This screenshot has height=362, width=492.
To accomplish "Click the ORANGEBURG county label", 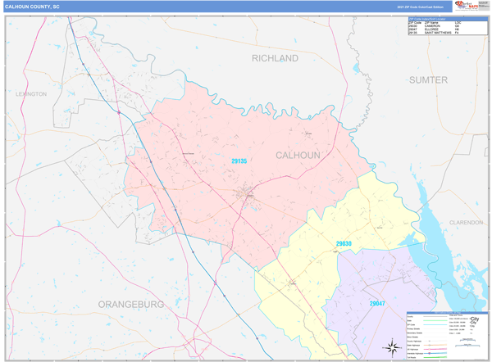I will [131, 305].
